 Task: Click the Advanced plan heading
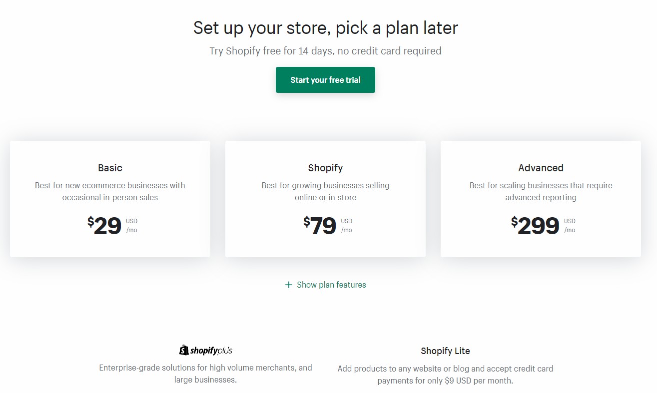coord(541,168)
